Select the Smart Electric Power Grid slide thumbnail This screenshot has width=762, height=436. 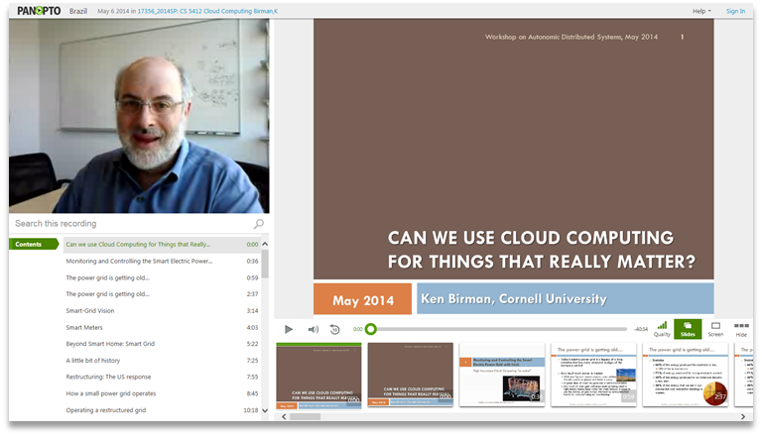pyautogui.click(x=502, y=375)
